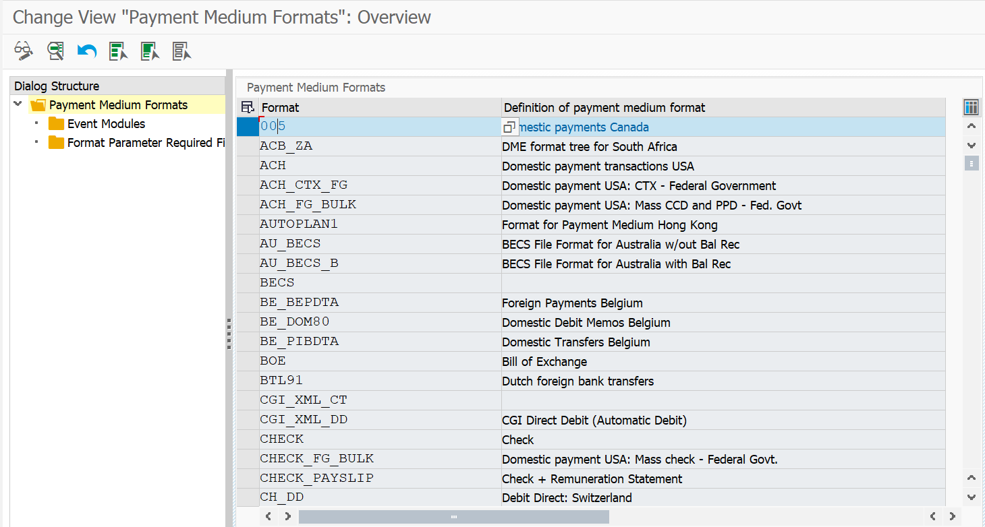Open Format Parameter Required Fi node
This screenshot has width=985, height=527.
[146, 143]
